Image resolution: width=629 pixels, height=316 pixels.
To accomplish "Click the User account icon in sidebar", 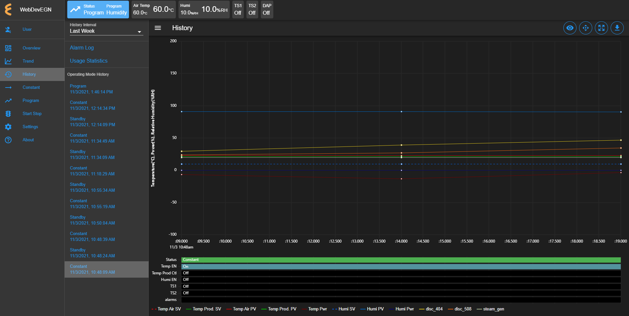I will coord(8,30).
